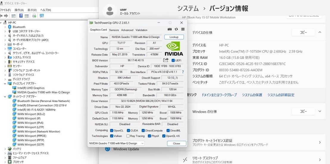The image size is (330, 164).
Task: Click the NVIDIA logo in GPU-Z
Action: pos(174,48)
